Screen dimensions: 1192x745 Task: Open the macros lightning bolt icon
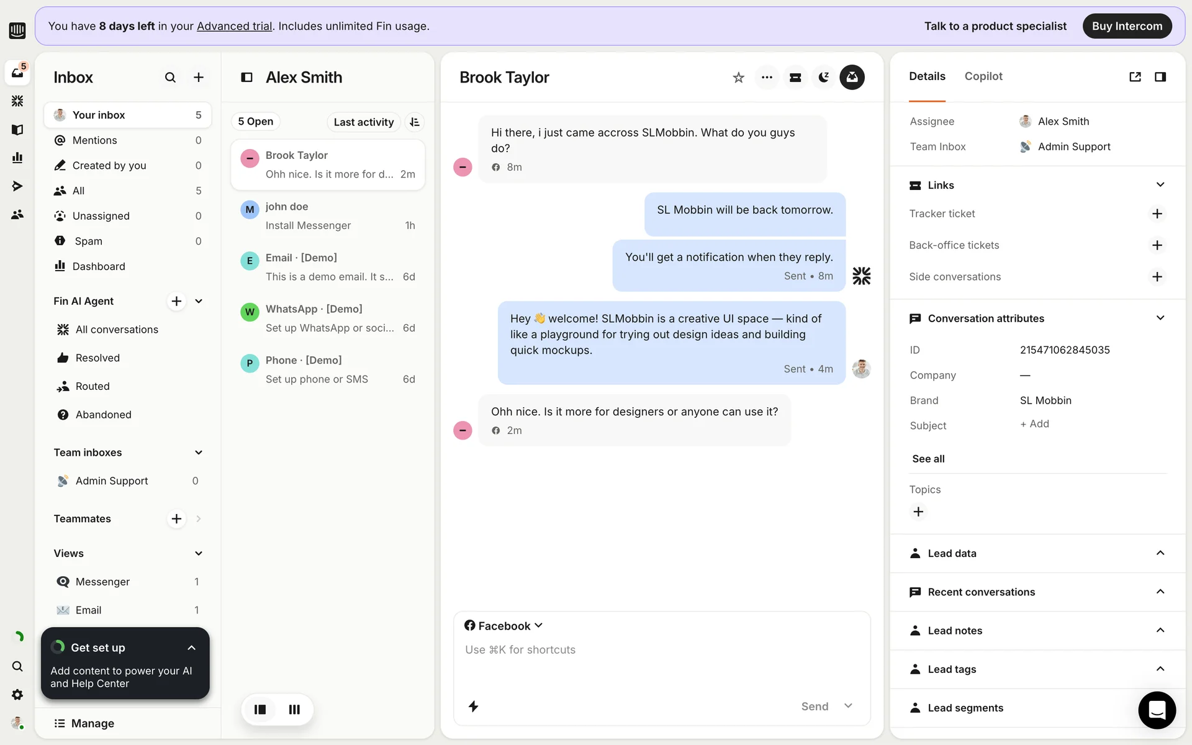point(473,707)
